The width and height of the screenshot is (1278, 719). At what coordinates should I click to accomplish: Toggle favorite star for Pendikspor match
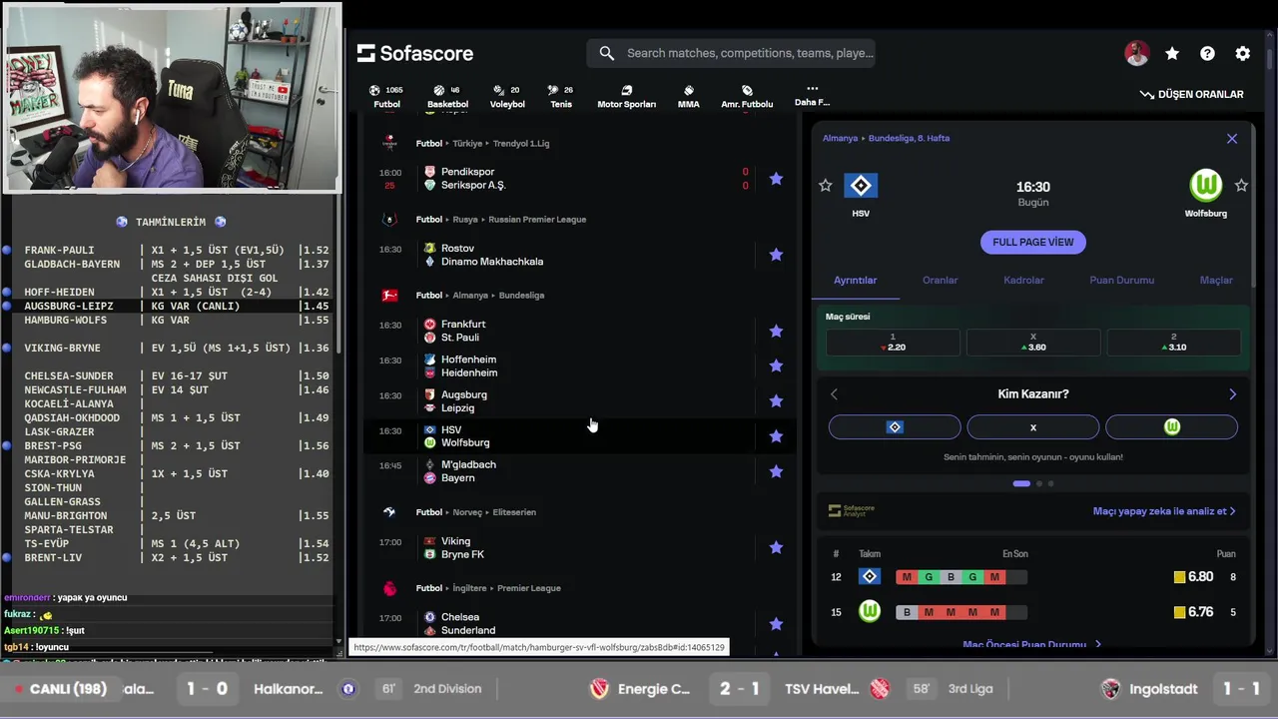[x=776, y=179]
